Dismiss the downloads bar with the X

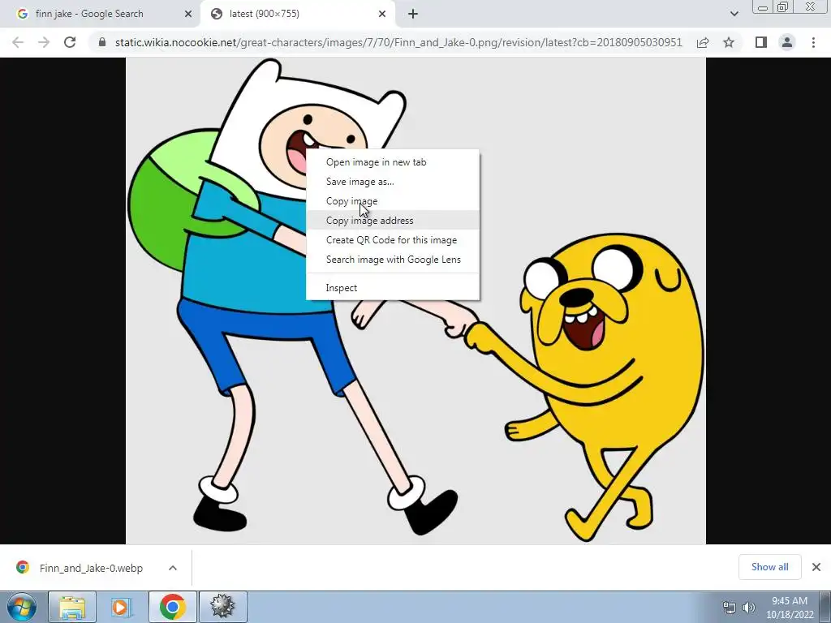(816, 567)
